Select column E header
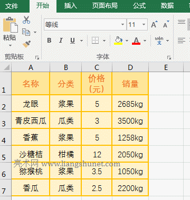Image resolution: width=190 pixels, height=200 pixels. (166, 67)
